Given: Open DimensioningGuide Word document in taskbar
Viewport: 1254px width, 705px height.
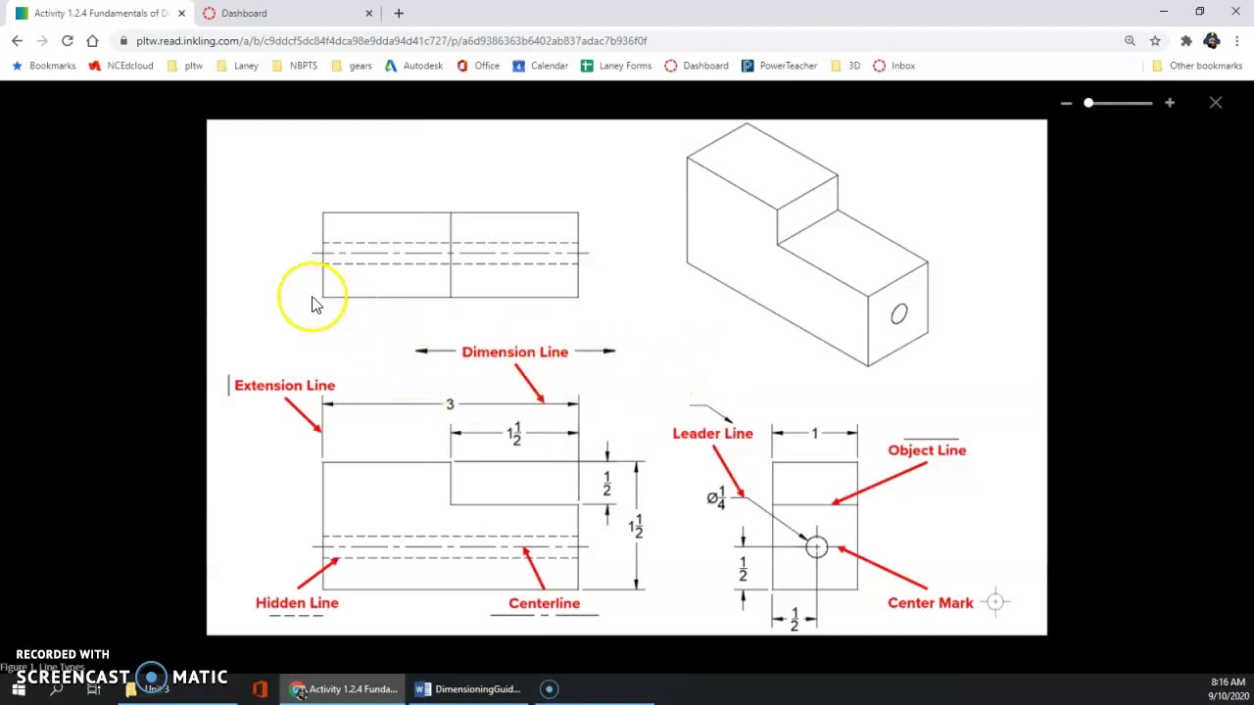Looking at the screenshot, I should coord(468,689).
